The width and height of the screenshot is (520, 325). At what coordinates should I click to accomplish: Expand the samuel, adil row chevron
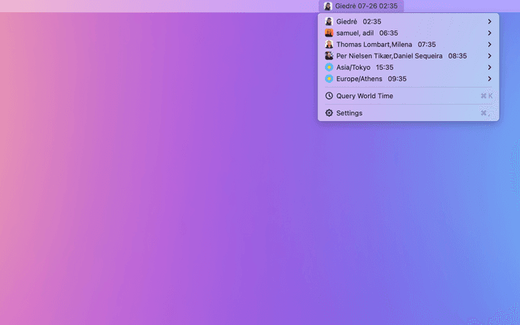[489, 33]
